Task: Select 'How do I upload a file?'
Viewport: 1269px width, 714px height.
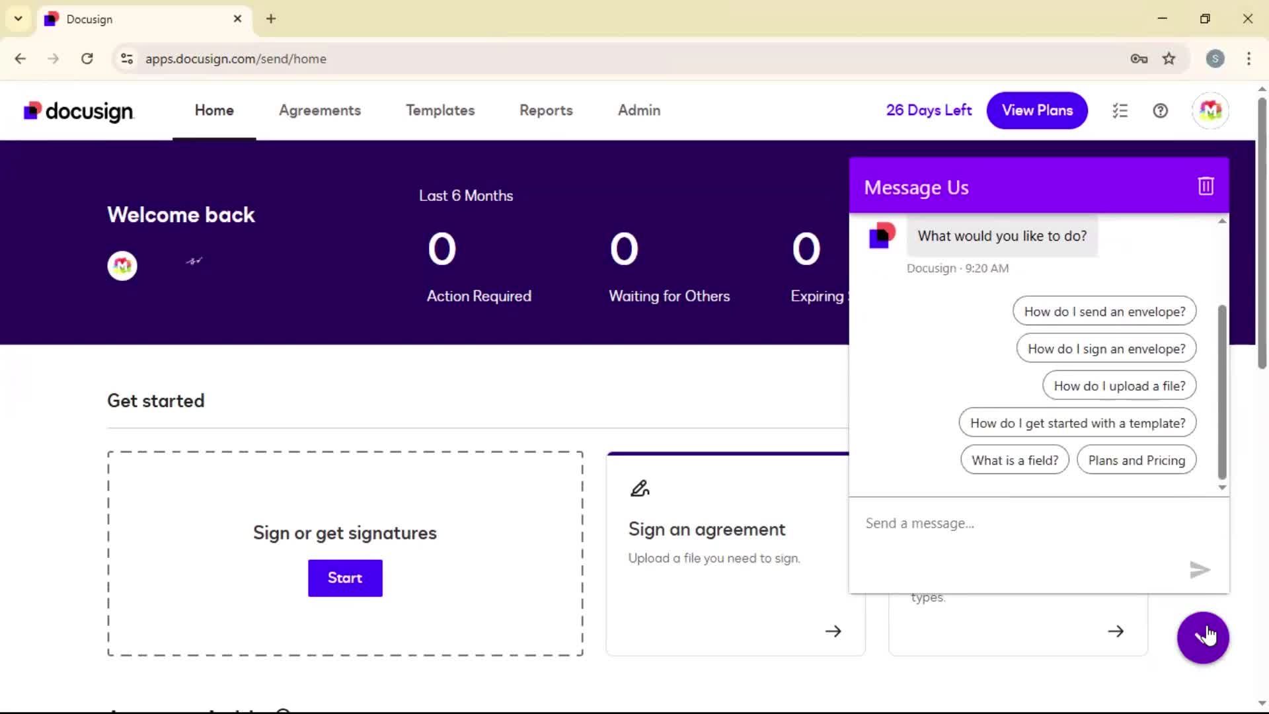Action: pyautogui.click(x=1119, y=385)
